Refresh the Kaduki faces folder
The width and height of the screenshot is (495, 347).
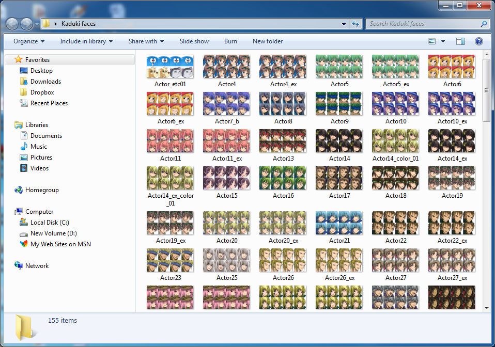pyautogui.click(x=355, y=24)
